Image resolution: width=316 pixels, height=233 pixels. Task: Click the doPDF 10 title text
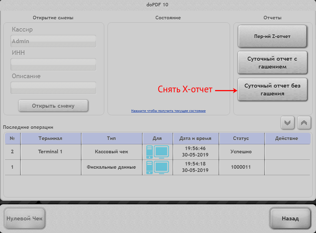pos(157,5)
